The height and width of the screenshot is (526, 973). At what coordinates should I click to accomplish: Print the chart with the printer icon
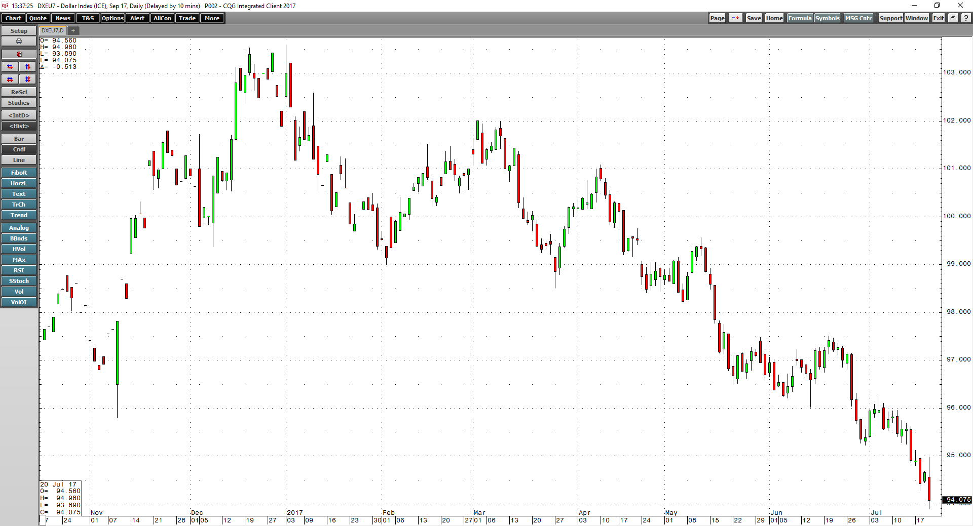pos(19,42)
